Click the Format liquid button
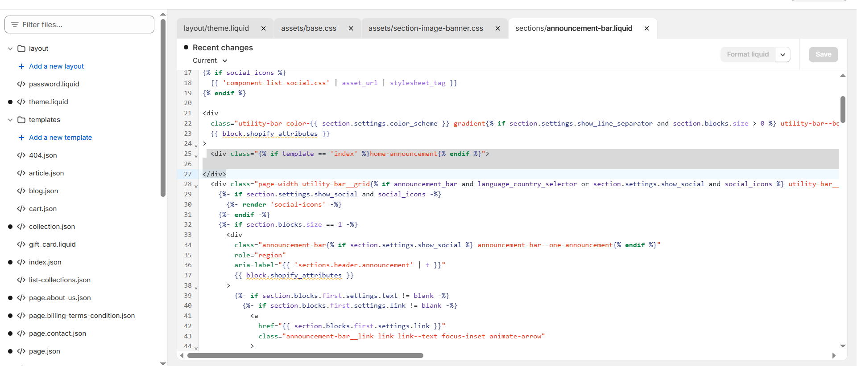 pos(748,54)
